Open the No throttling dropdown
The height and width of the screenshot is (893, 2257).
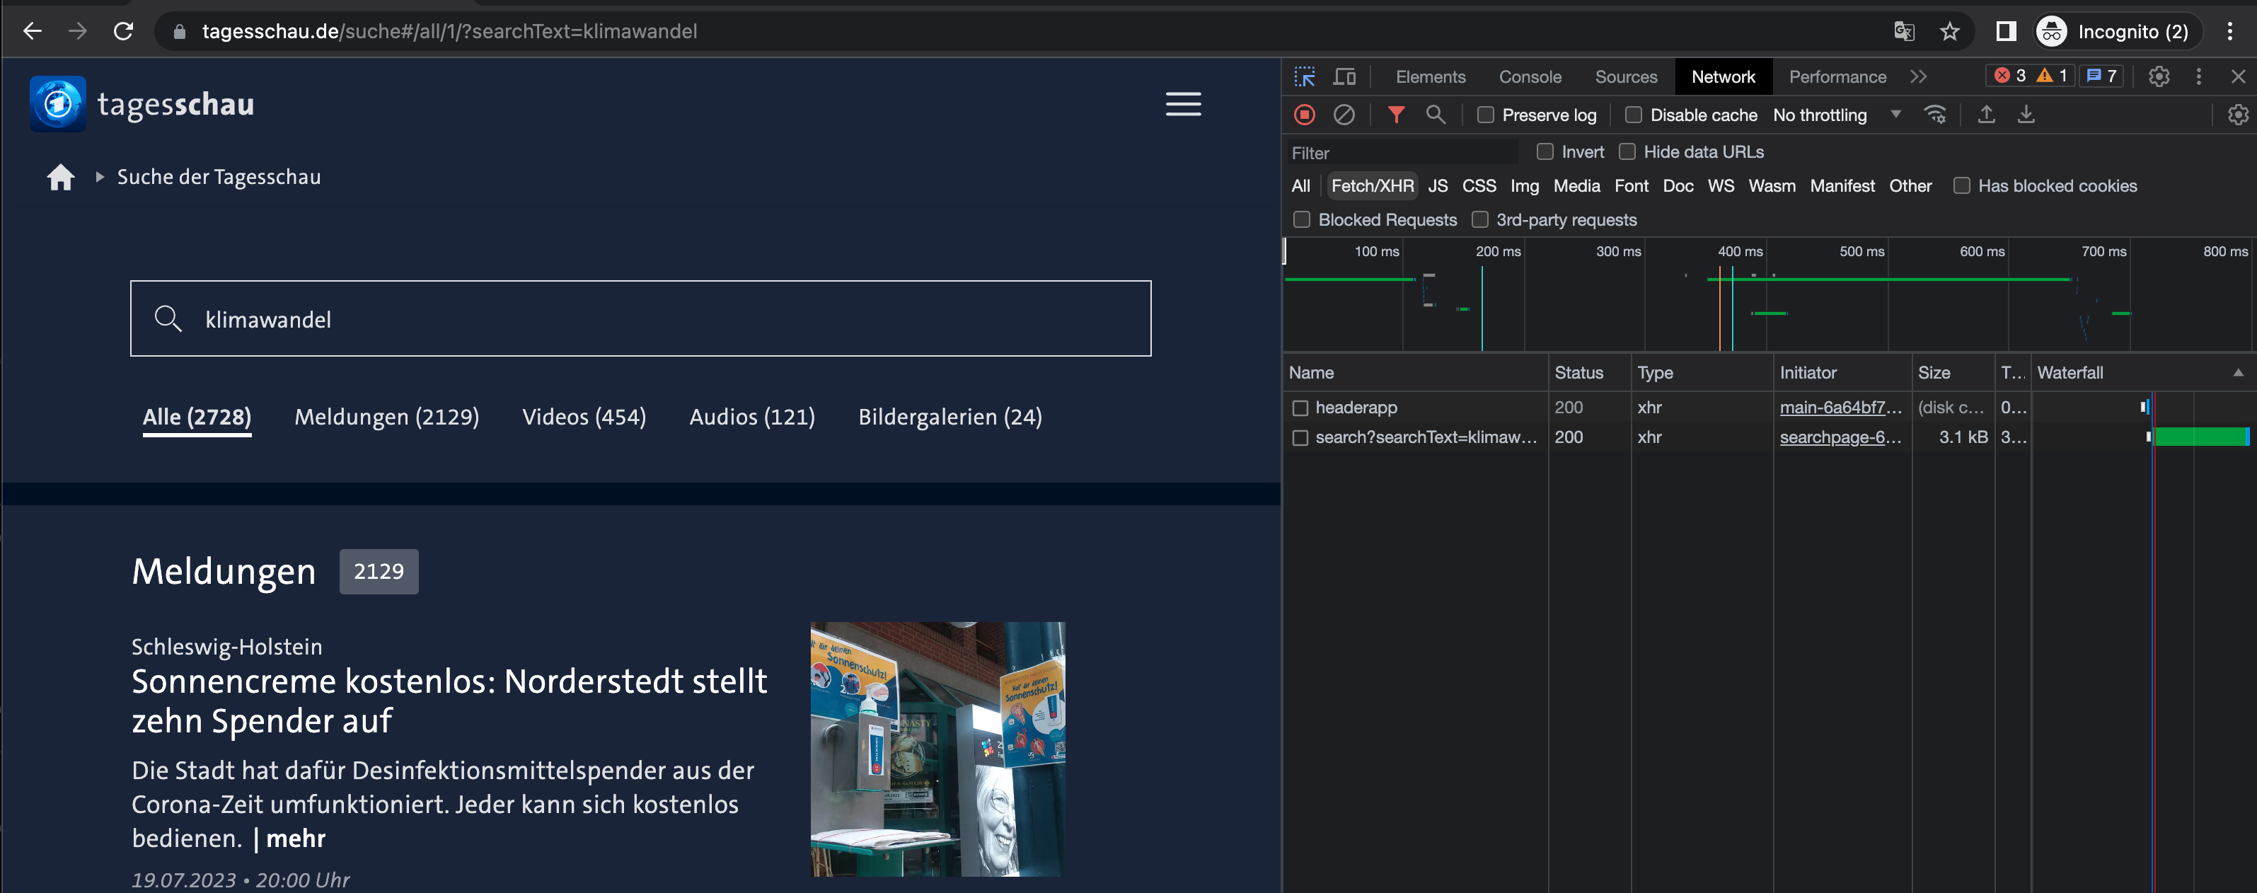1837,115
